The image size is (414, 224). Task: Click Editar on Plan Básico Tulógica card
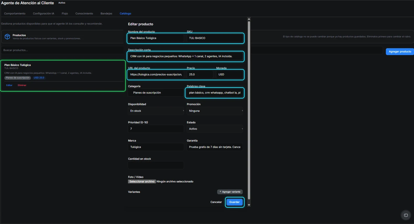(9, 85)
